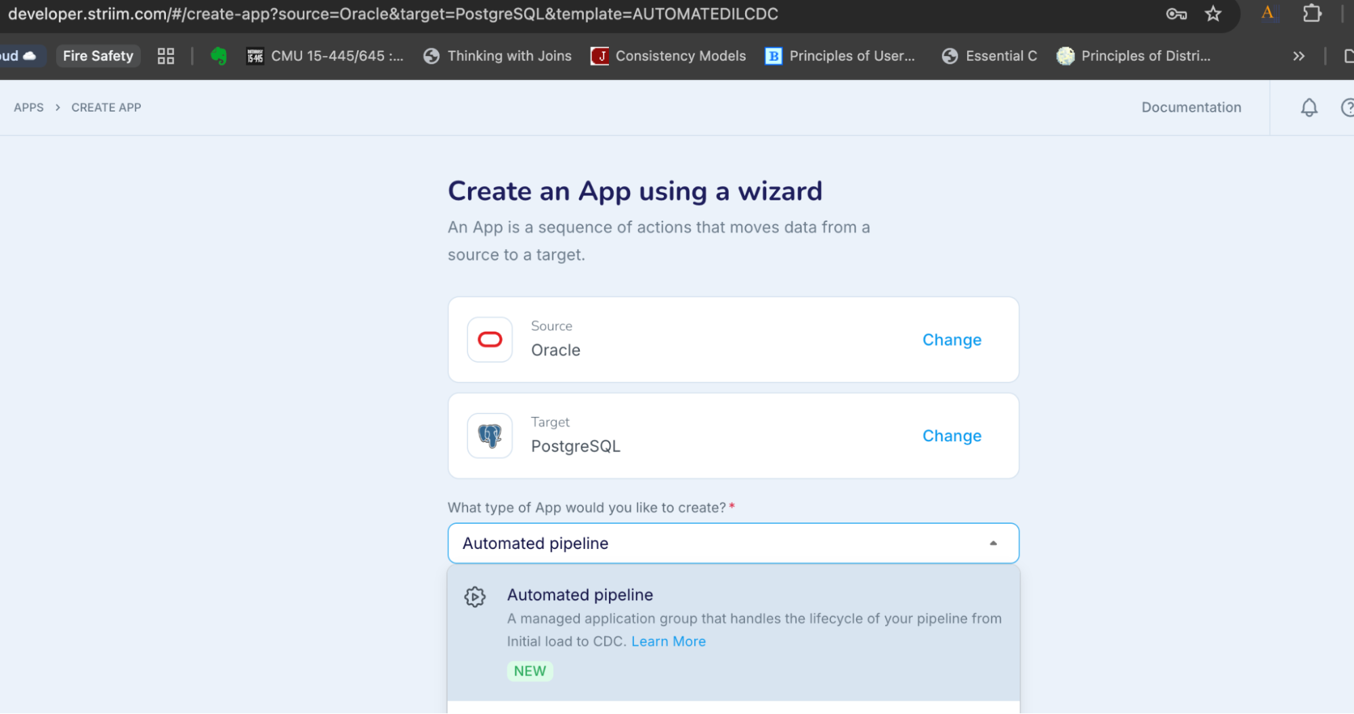
Task: Open the Principles of User bookmark
Action: click(840, 56)
